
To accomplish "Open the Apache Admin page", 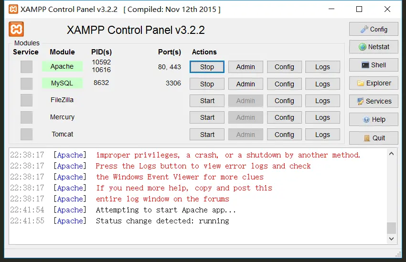I will [246, 67].
